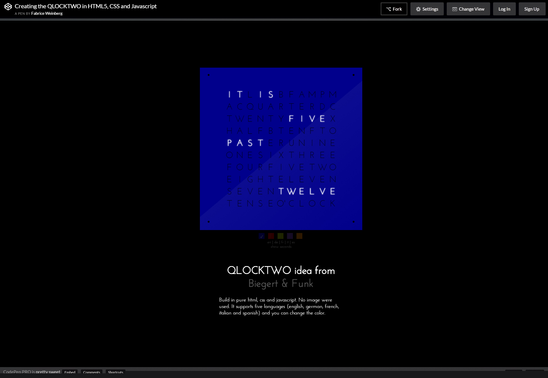Click the lit word 'TWELVE' on clock

[x=307, y=191]
